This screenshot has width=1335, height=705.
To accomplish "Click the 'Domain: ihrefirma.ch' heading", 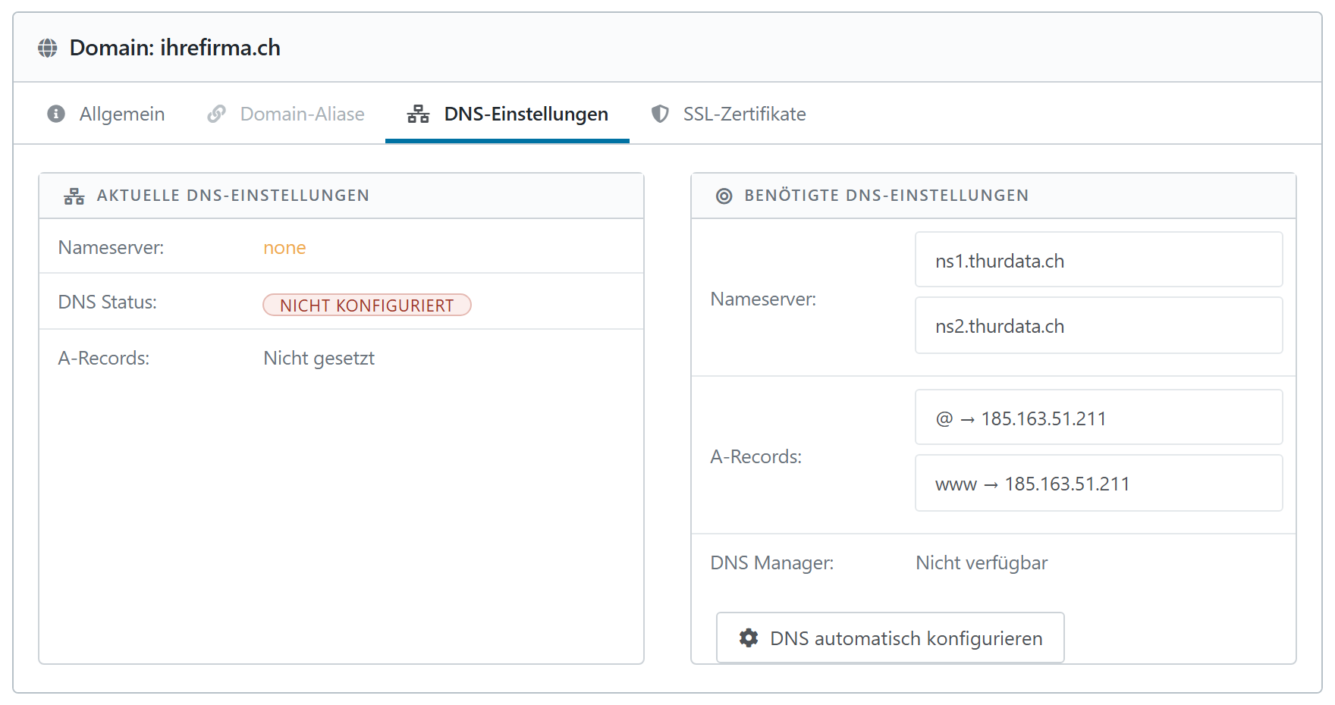I will coord(175,48).
